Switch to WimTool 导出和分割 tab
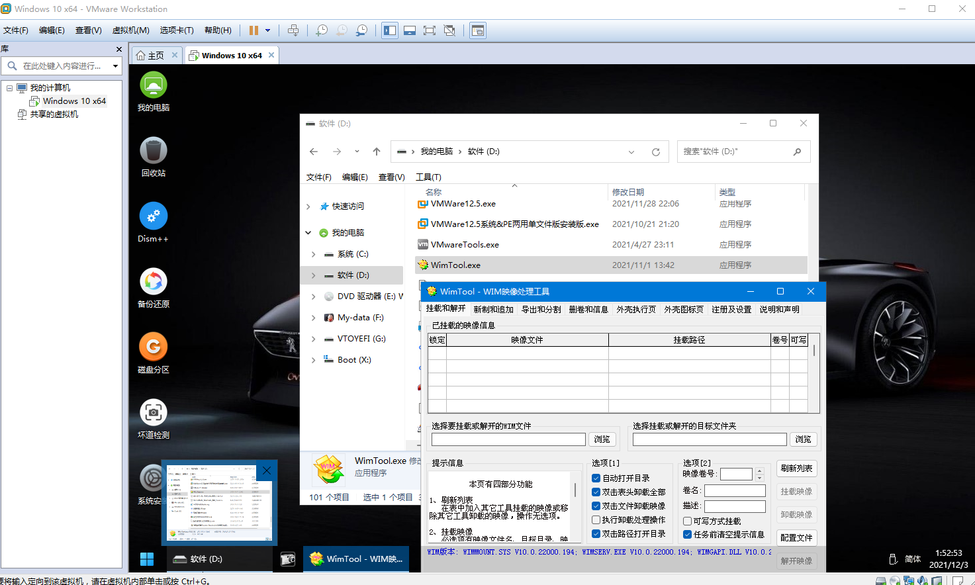This screenshot has width=975, height=585. coord(541,309)
